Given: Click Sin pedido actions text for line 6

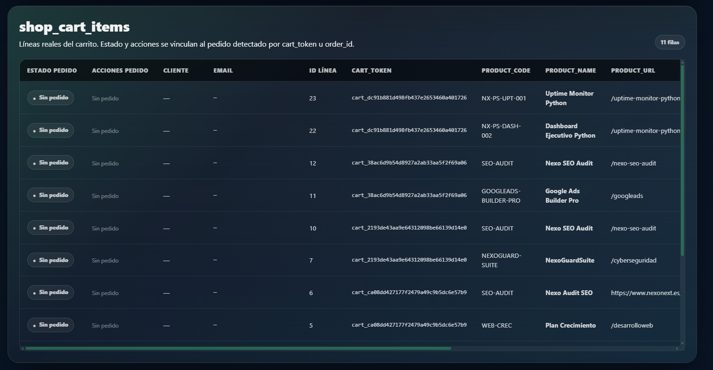Looking at the screenshot, I should pos(105,293).
